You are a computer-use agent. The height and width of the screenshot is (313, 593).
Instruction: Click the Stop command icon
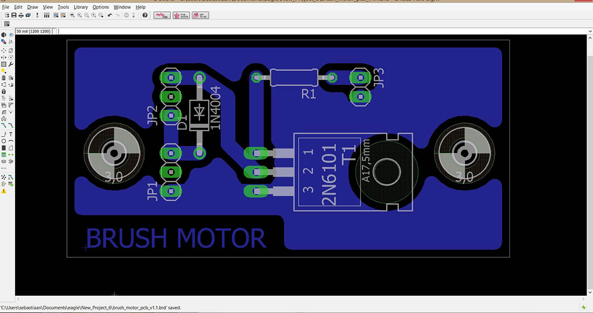tap(126, 15)
